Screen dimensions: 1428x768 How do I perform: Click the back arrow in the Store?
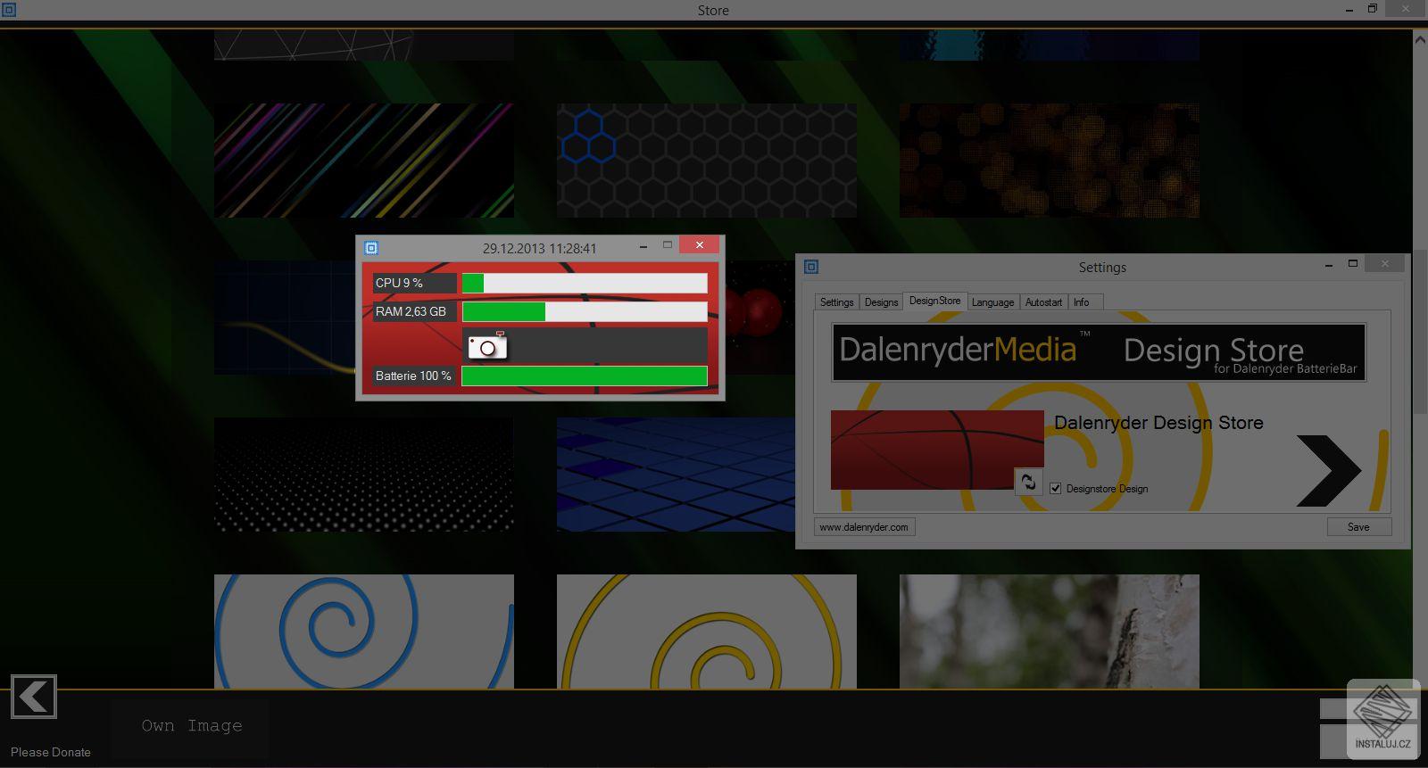pyautogui.click(x=34, y=697)
